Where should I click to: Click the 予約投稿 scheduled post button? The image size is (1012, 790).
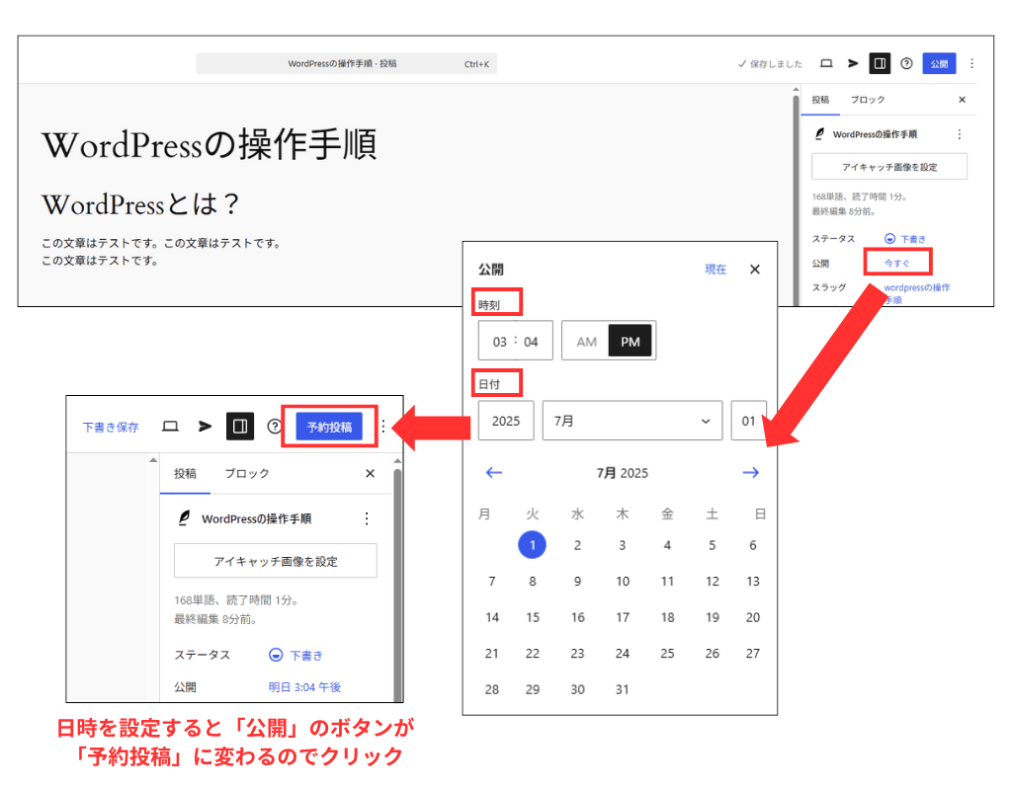click(x=329, y=426)
